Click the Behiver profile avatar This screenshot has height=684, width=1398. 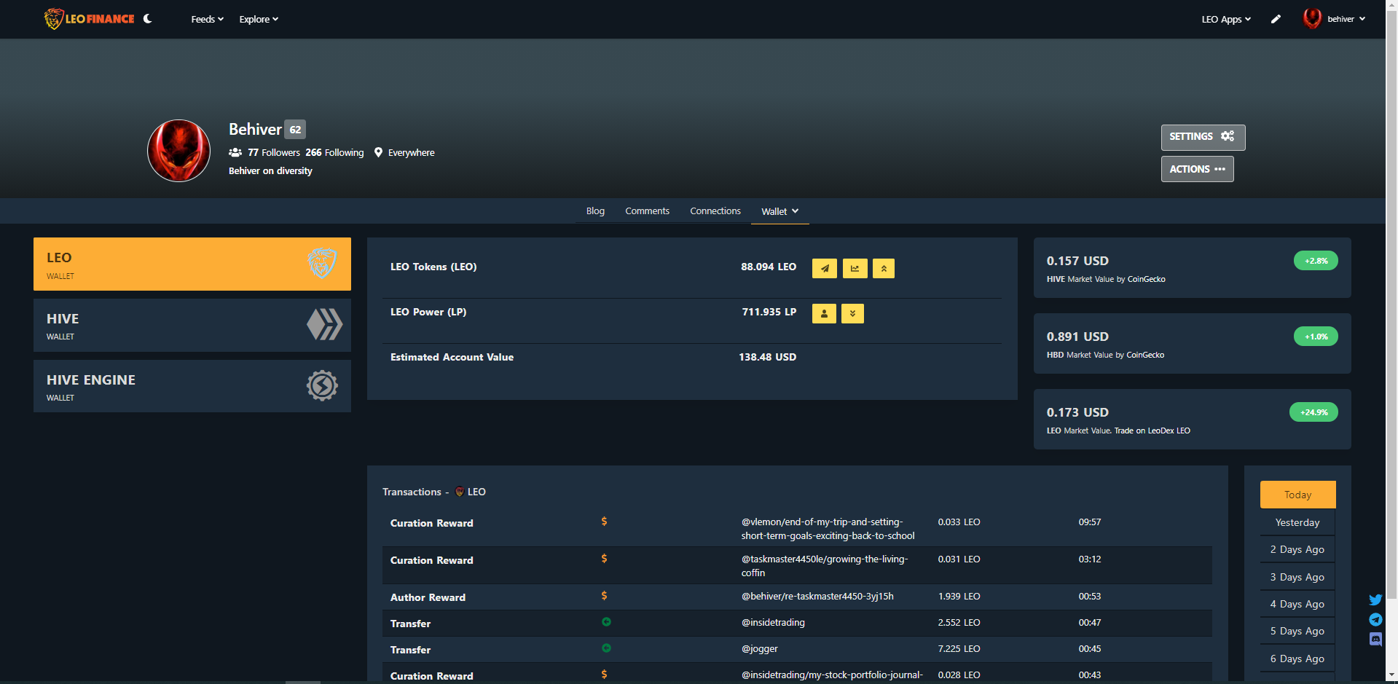(x=179, y=151)
